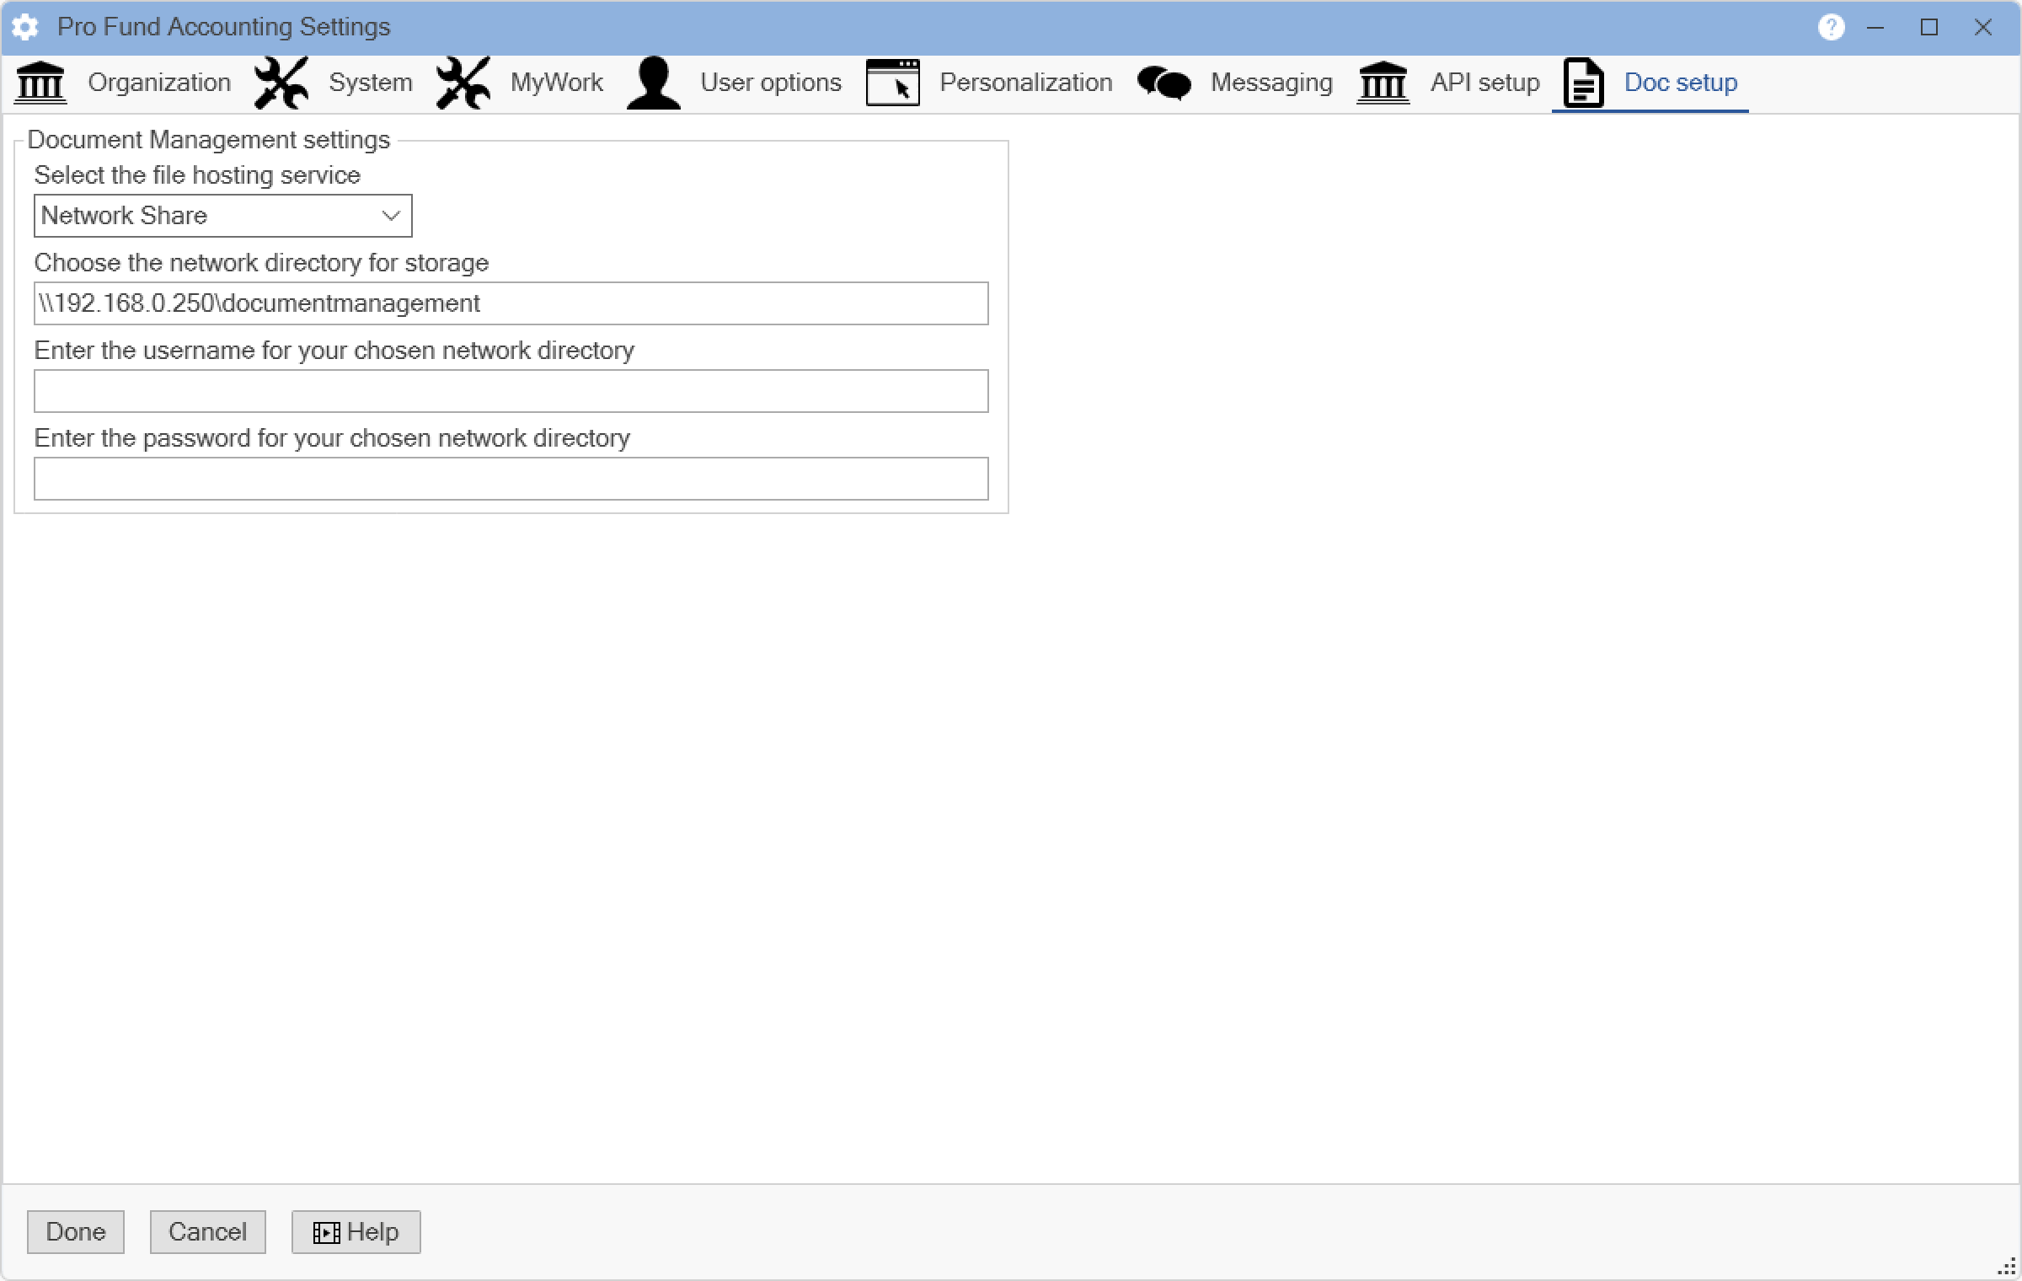This screenshot has height=1281, width=2022.
Task: Click the MyWork wrench icon
Action: (463, 83)
